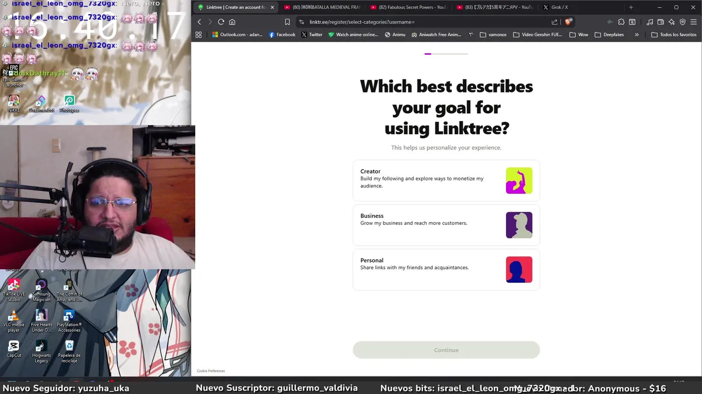
Task: Open the Deepfakes bookmarks folder
Action: point(609,34)
